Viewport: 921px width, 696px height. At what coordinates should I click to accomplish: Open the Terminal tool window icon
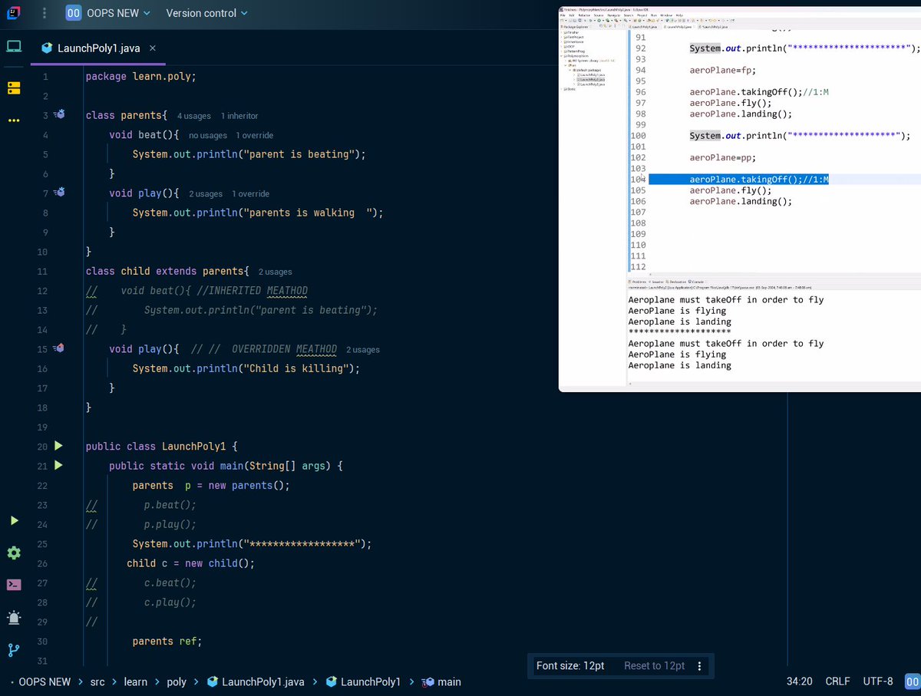coord(13,584)
